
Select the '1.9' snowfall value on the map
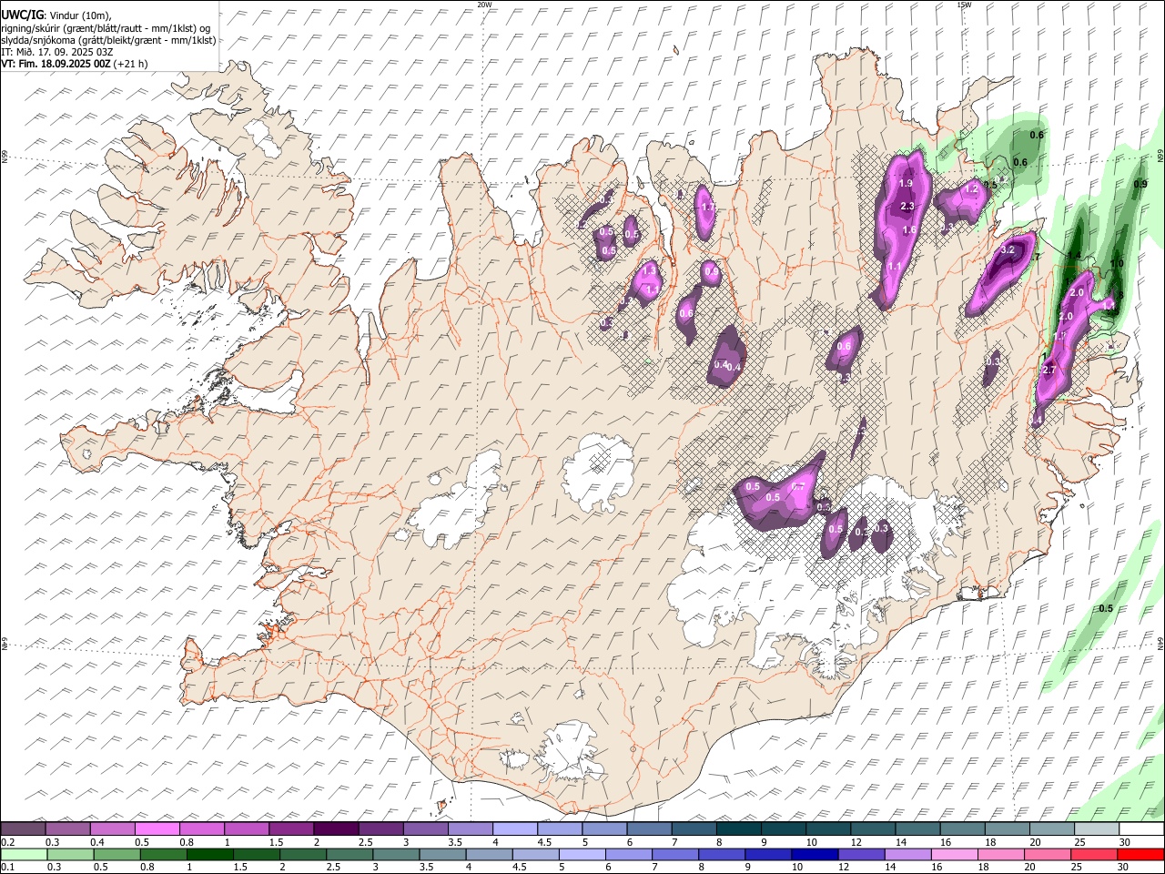point(906,184)
